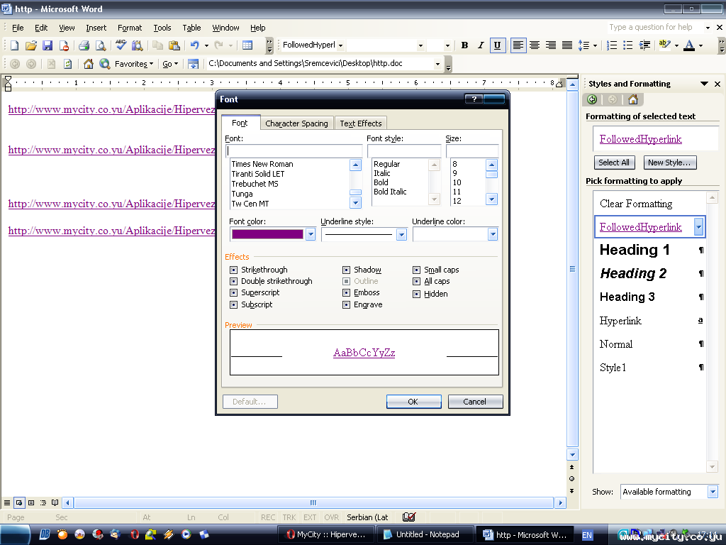Open Show Available formatting dropdown
Screen dimensions: 726x545
point(713,492)
